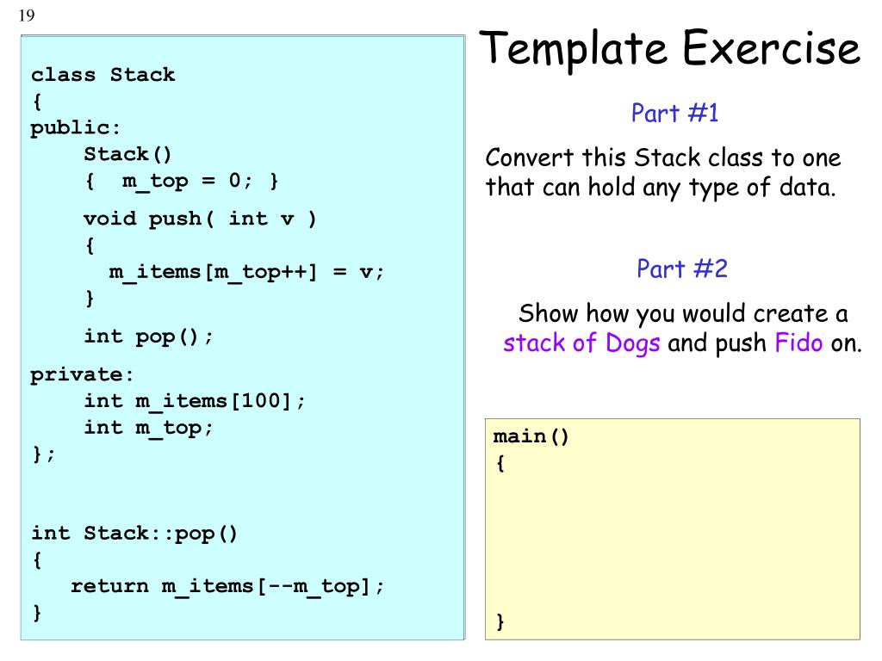Click the class closing "};"
The width and height of the screenshot is (882, 661).
click(x=43, y=454)
